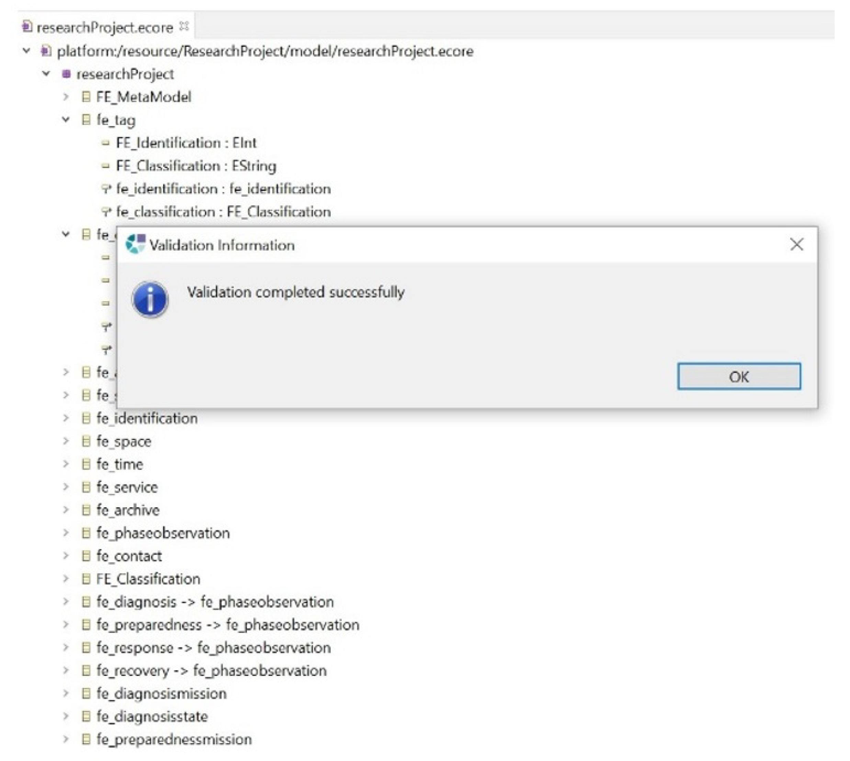The width and height of the screenshot is (850, 761).
Task: Click OK in Validation Information dialog
Action: 738,376
